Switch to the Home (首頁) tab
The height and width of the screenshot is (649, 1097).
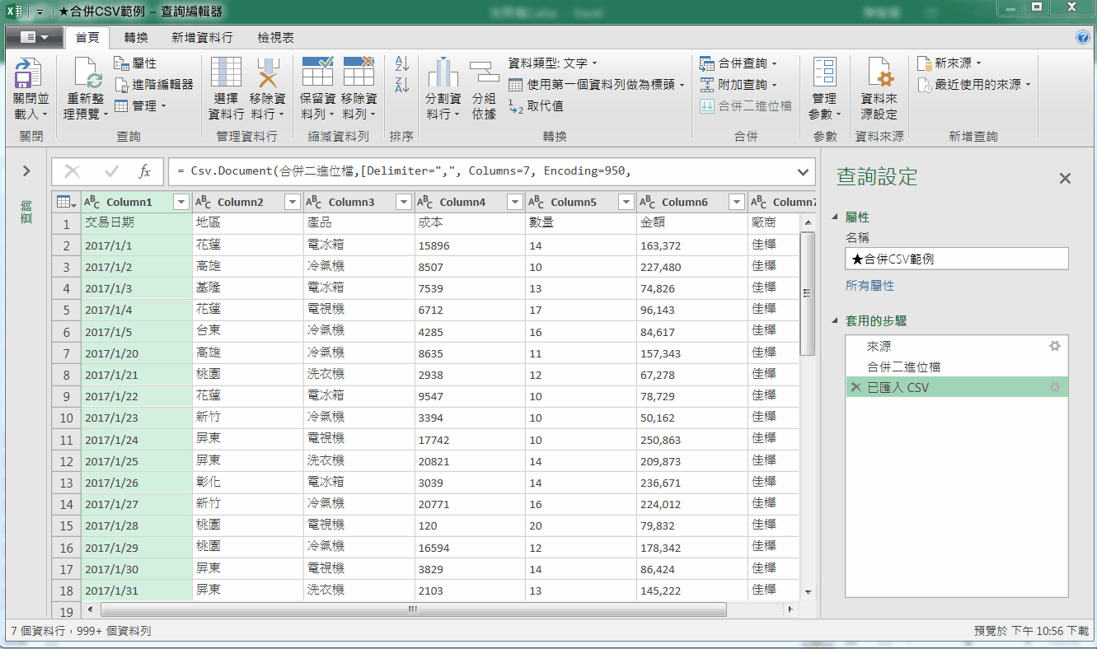pyautogui.click(x=87, y=38)
